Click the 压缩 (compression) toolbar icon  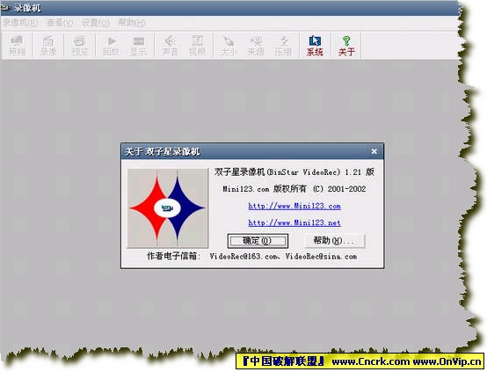[283, 46]
